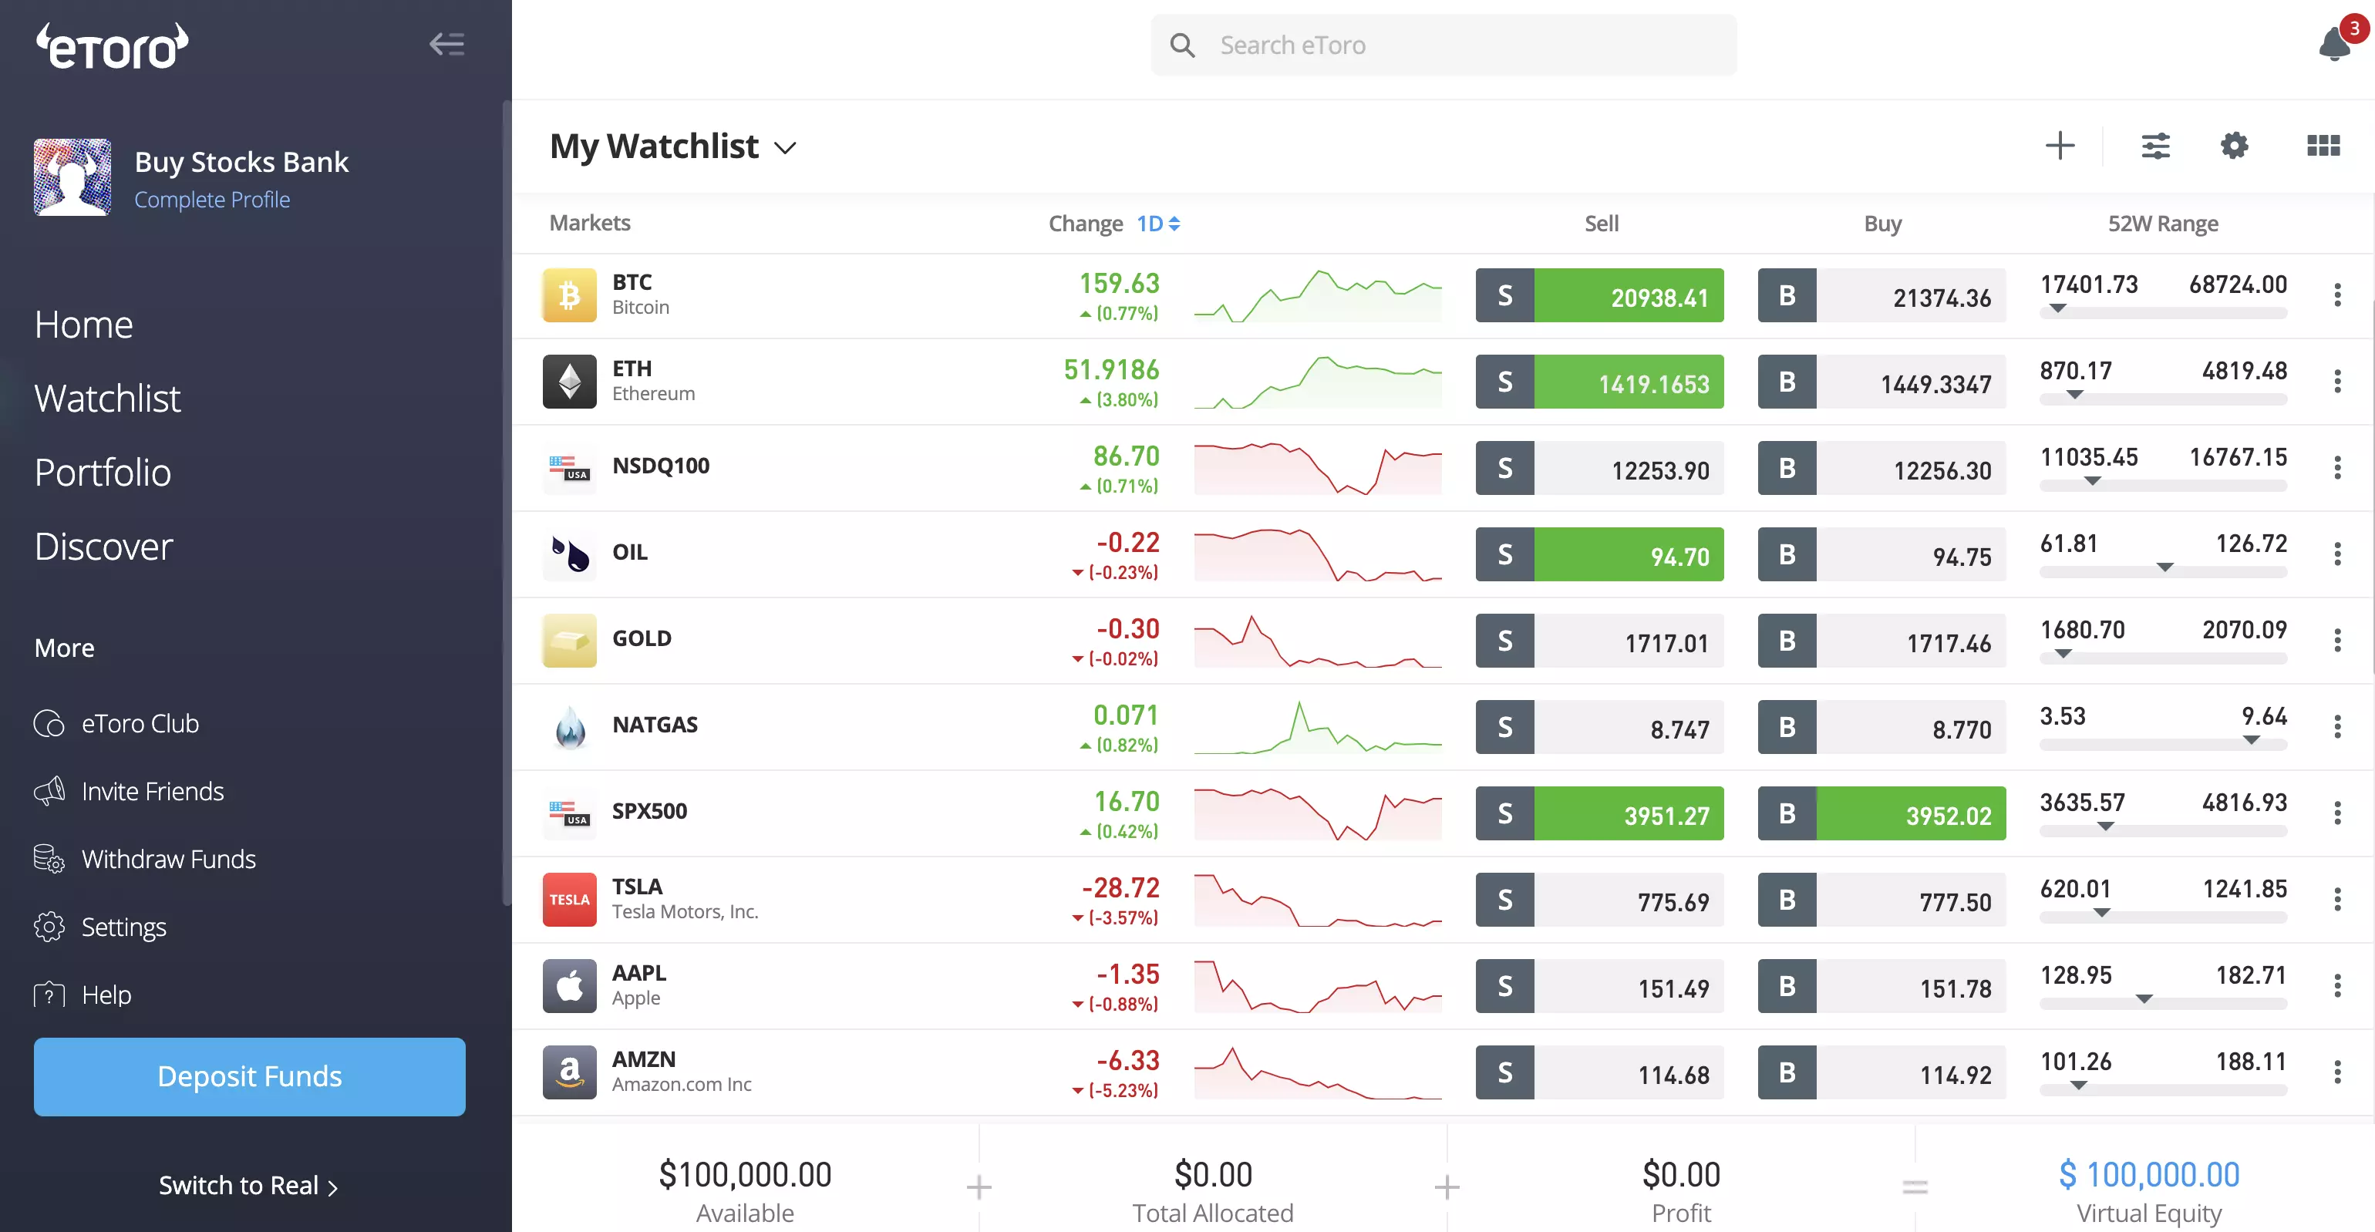2375x1232 pixels.
Task: Click the Ethereum logo icon
Action: [569, 382]
